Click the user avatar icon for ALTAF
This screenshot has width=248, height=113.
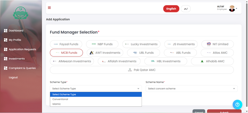point(232,8)
